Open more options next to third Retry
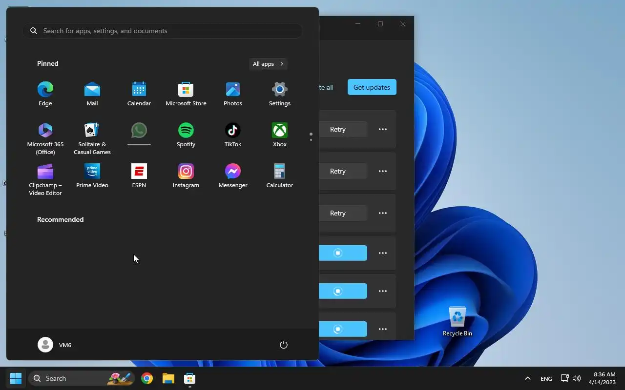 [383, 213]
